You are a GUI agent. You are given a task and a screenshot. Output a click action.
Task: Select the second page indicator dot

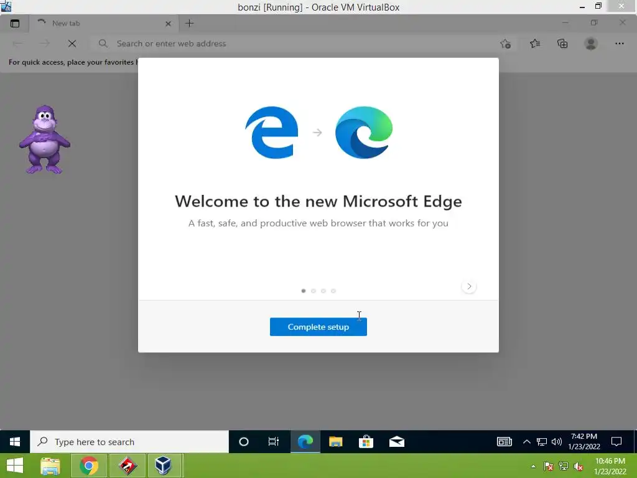click(x=314, y=291)
